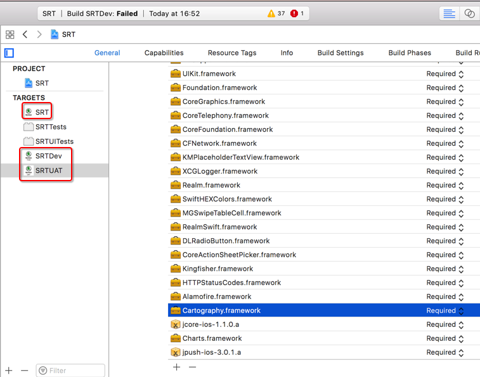Select the HTTPStatusCodes.framework row
480x377 pixels.
(x=324, y=283)
